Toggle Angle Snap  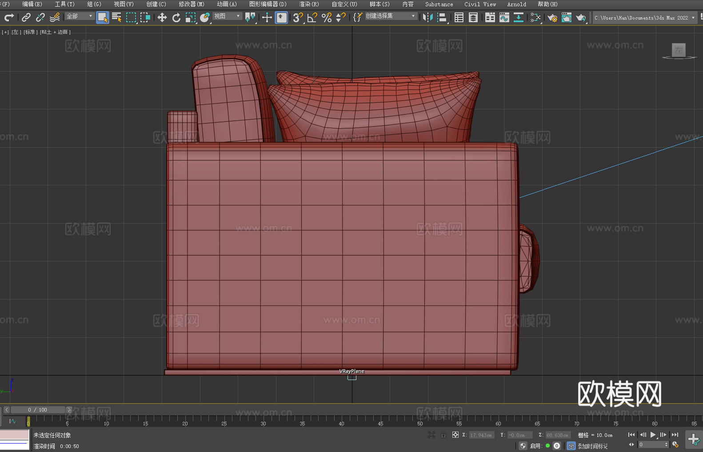click(312, 17)
